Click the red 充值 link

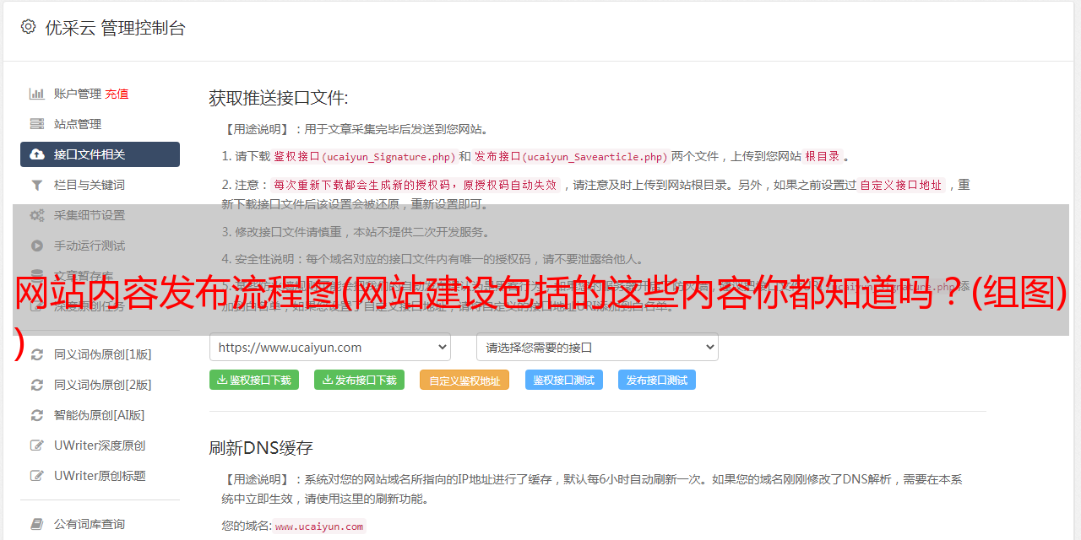pyautogui.click(x=117, y=94)
